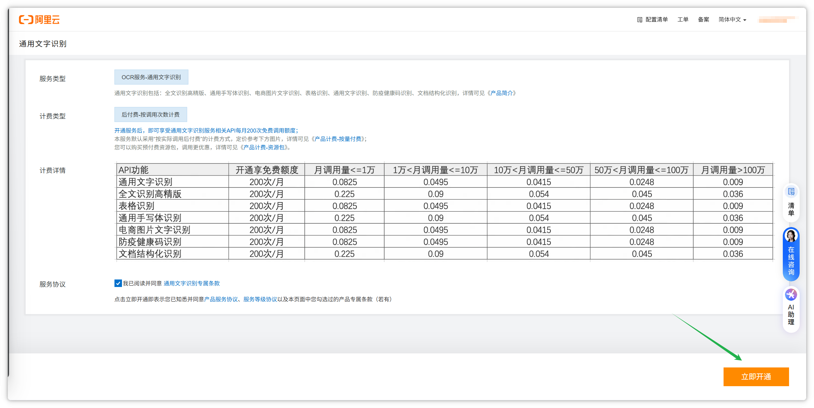Viewport: 814px width, 408px height.
Task: Open the 产品计费-资源包 link
Action: (x=264, y=148)
